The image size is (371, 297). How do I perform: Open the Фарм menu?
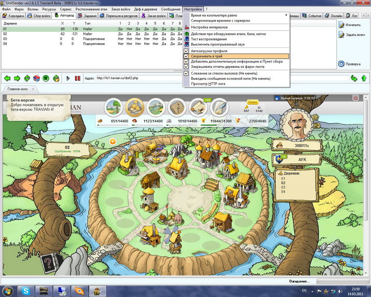(19, 9)
